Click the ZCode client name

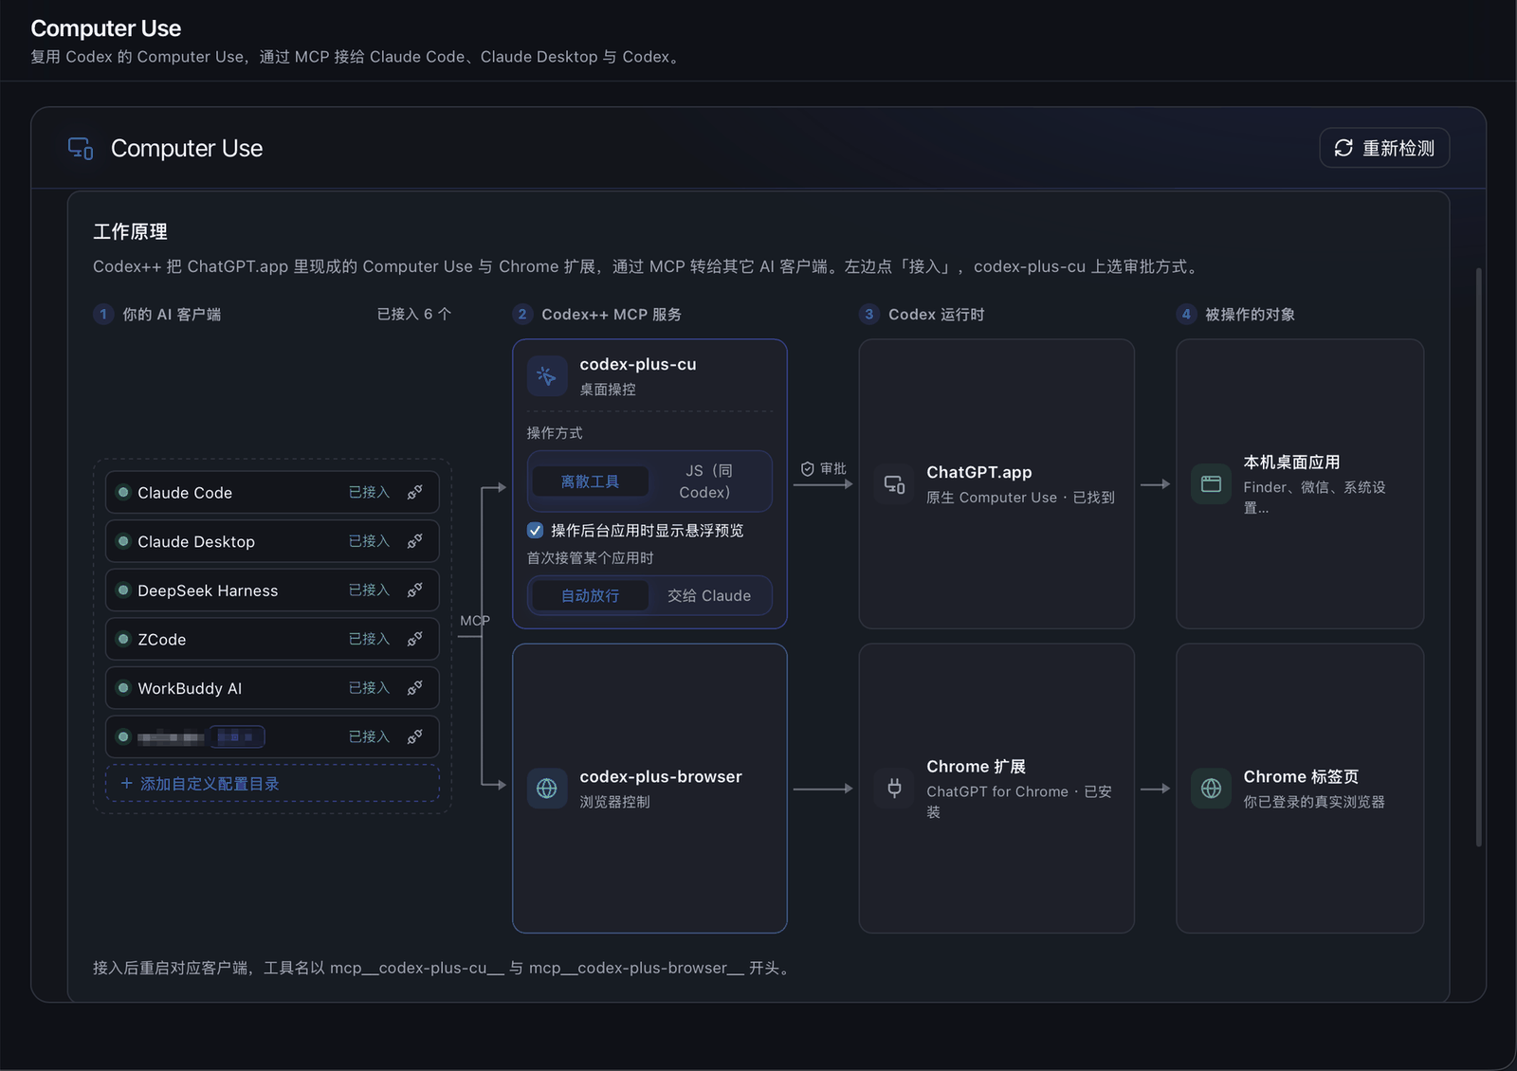point(162,640)
